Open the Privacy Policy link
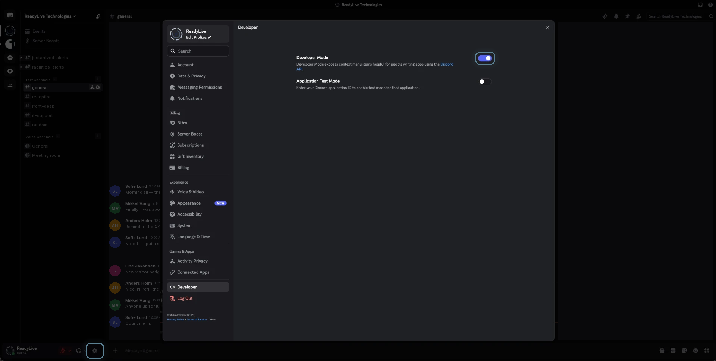 (175, 320)
